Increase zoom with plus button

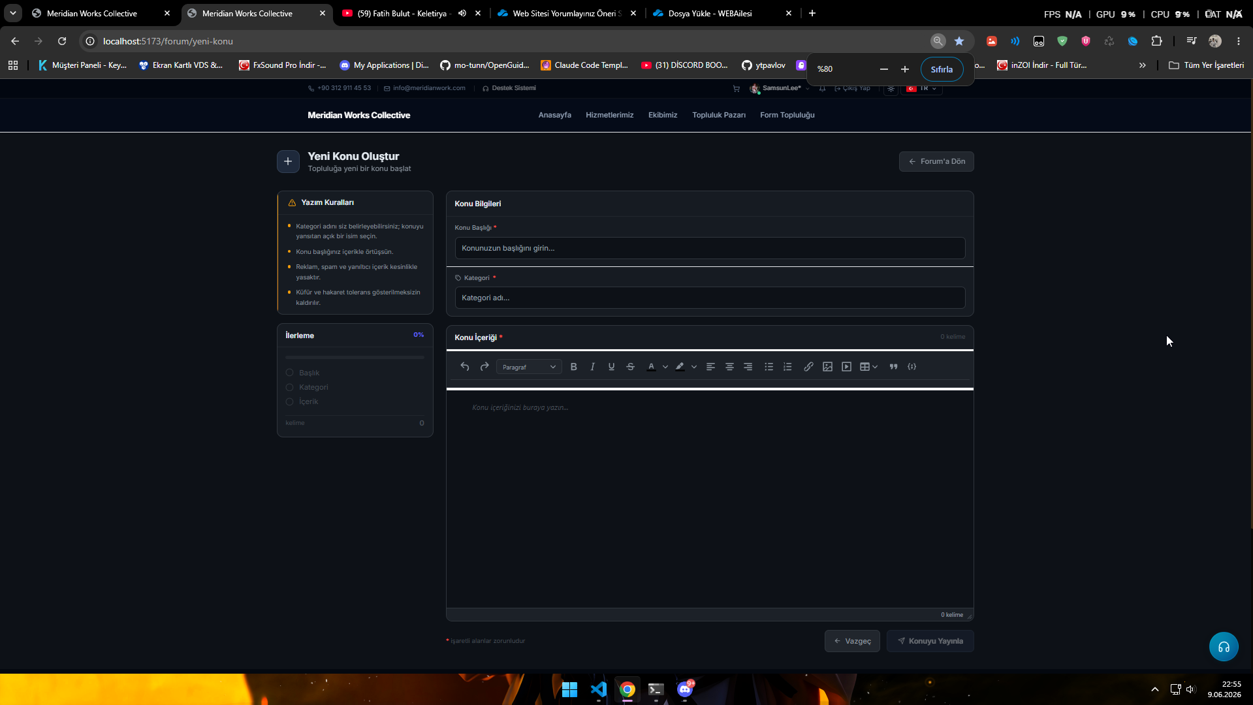tap(905, 69)
